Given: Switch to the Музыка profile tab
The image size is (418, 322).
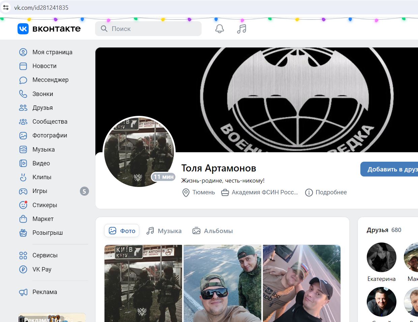Looking at the screenshot, I should 164,231.
